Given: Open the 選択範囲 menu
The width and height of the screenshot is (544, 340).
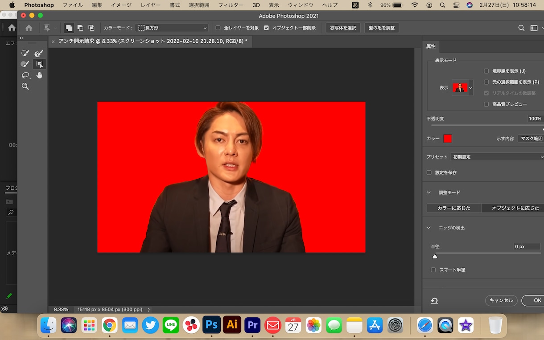Looking at the screenshot, I should point(199,5).
